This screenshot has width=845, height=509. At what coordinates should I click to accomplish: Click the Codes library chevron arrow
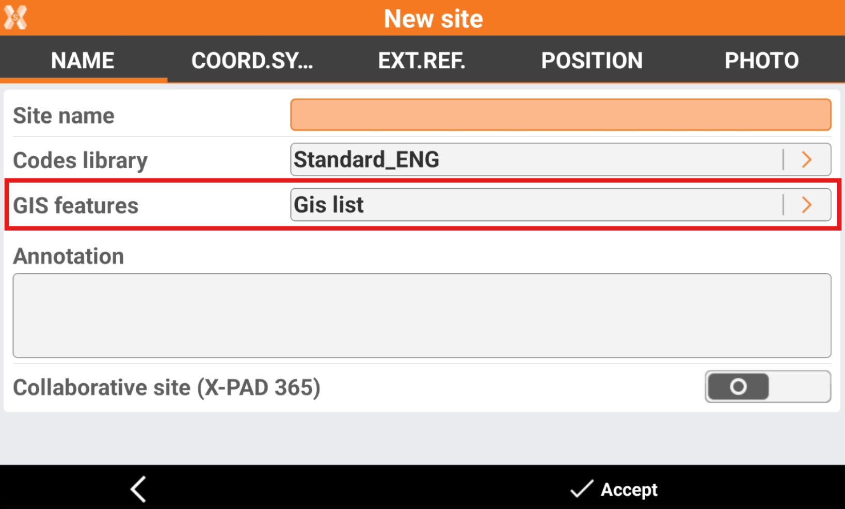[x=807, y=160]
